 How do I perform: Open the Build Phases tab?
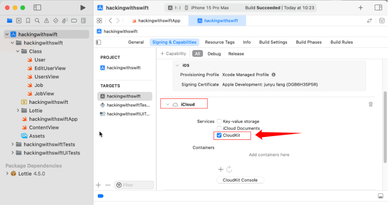(309, 42)
